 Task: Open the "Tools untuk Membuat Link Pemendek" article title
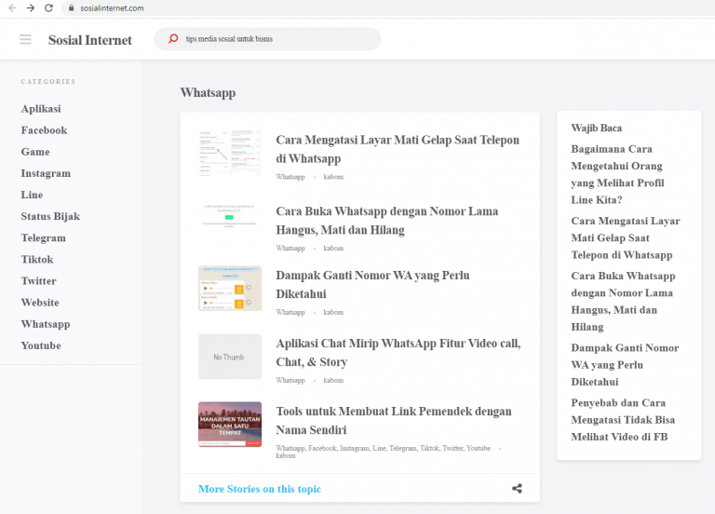[393, 420]
